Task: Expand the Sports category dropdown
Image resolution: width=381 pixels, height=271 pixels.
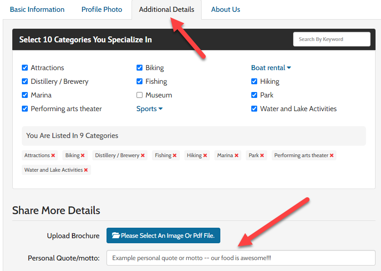Action: coord(149,109)
